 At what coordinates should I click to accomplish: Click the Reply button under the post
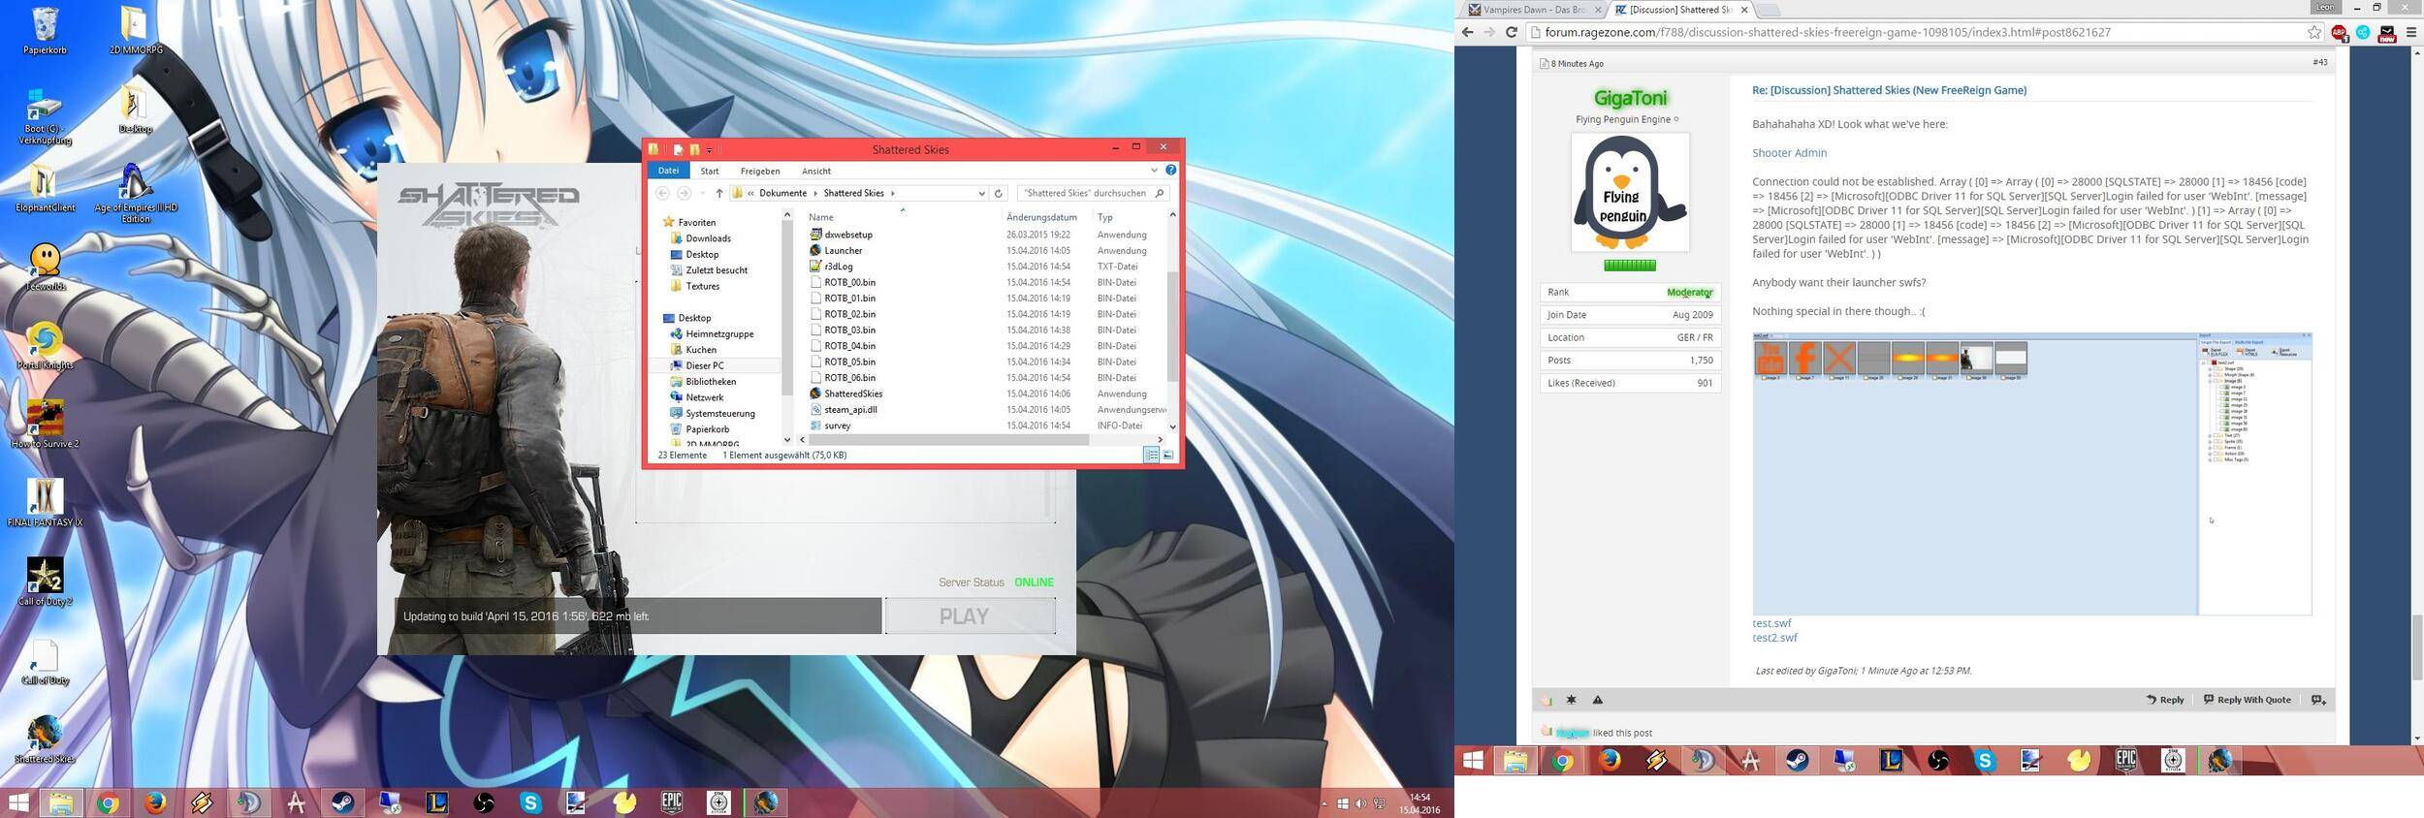(x=2164, y=700)
